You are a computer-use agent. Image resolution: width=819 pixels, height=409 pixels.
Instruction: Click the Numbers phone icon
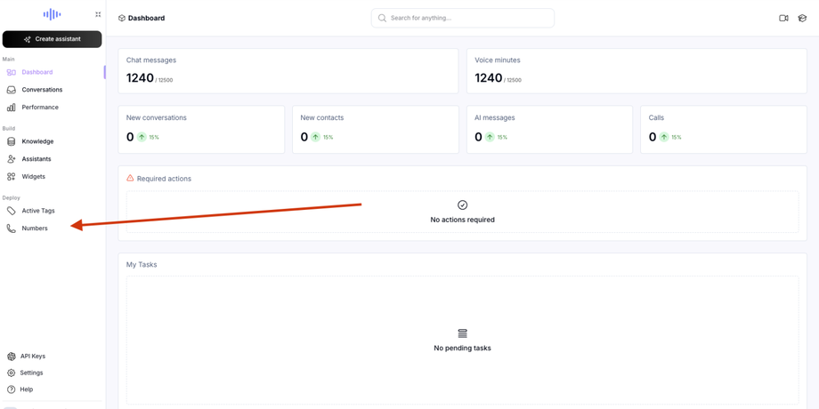(x=12, y=229)
